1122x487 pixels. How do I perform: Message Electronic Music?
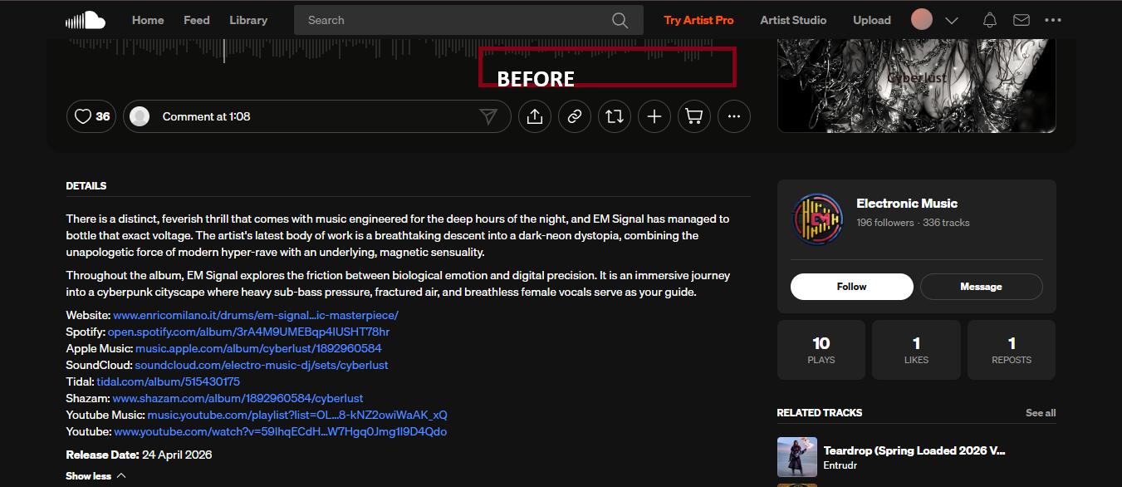click(x=982, y=287)
